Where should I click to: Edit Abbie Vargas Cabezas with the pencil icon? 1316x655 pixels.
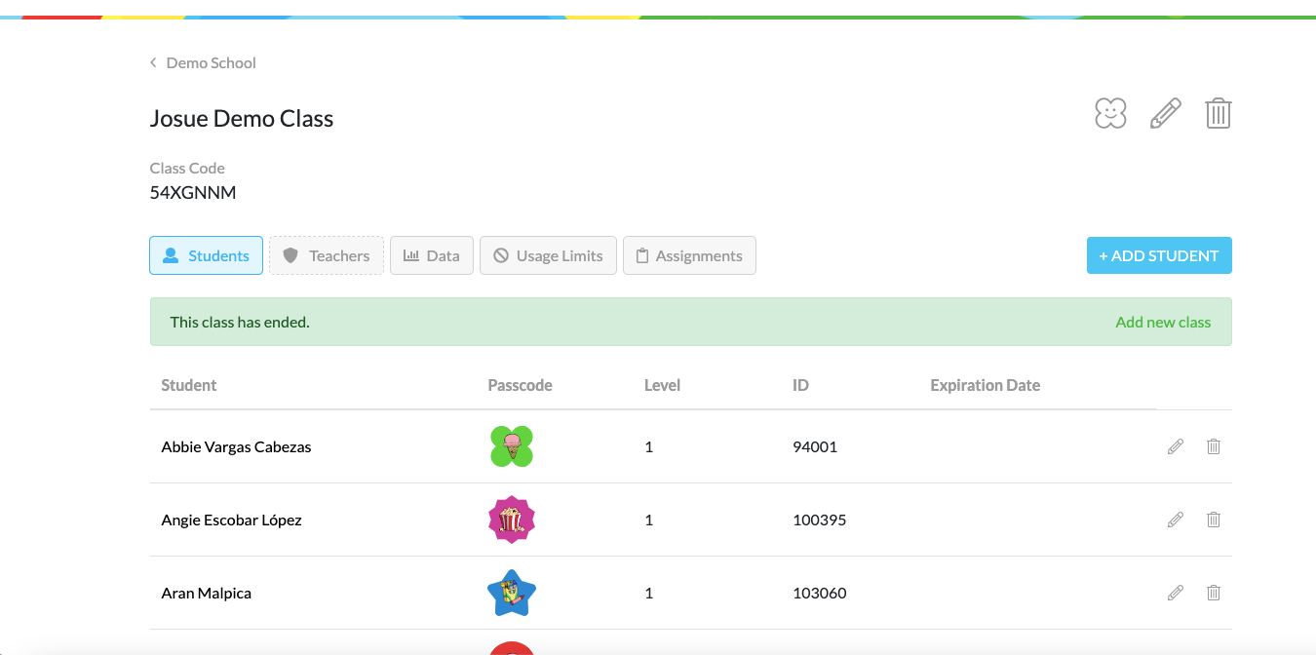pyautogui.click(x=1175, y=446)
